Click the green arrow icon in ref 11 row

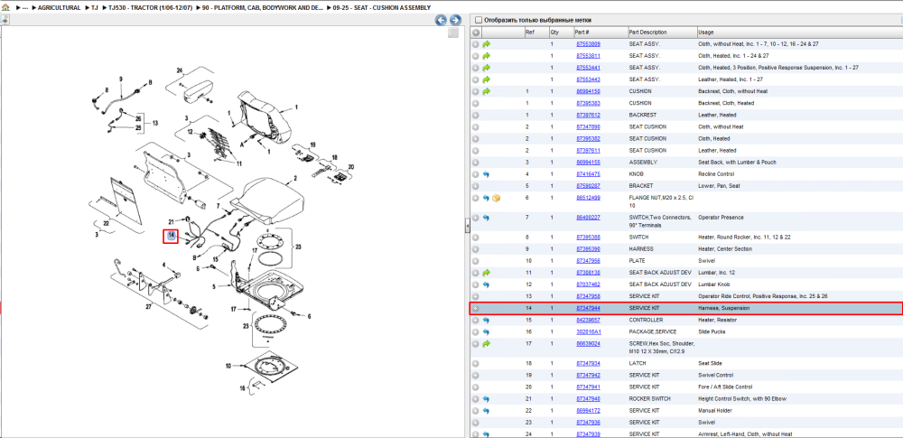(x=486, y=273)
